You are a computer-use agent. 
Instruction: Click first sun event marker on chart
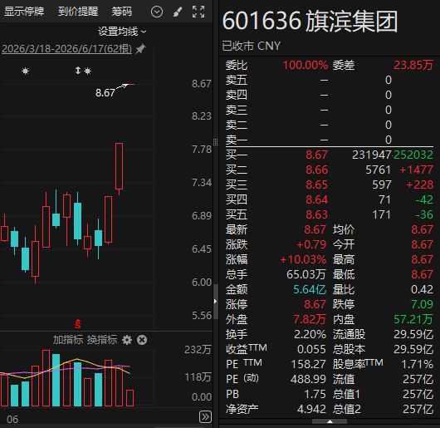tap(25, 71)
